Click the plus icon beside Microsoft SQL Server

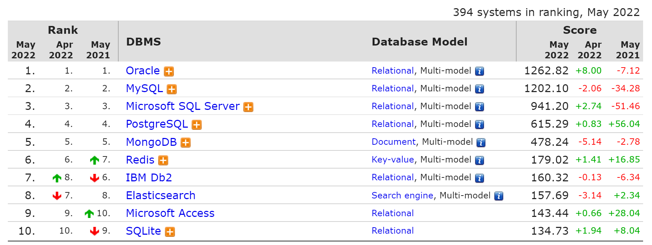(248, 107)
